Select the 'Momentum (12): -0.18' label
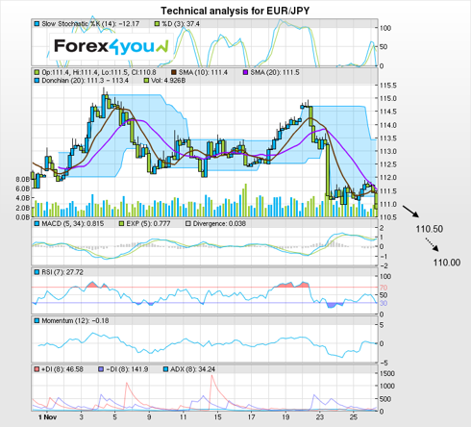The image size is (471, 427). tap(75, 320)
